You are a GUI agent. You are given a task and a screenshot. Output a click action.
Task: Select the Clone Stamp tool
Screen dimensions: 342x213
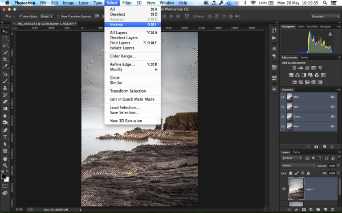(x=5, y=88)
